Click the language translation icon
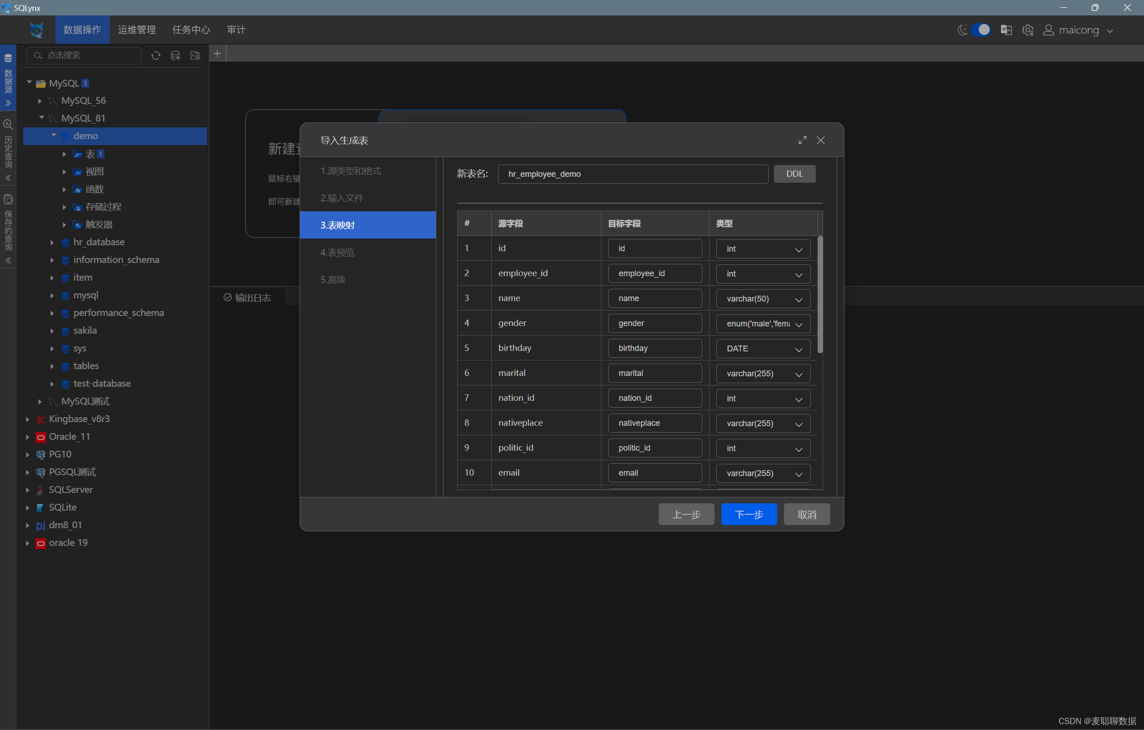 point(1006,30)
